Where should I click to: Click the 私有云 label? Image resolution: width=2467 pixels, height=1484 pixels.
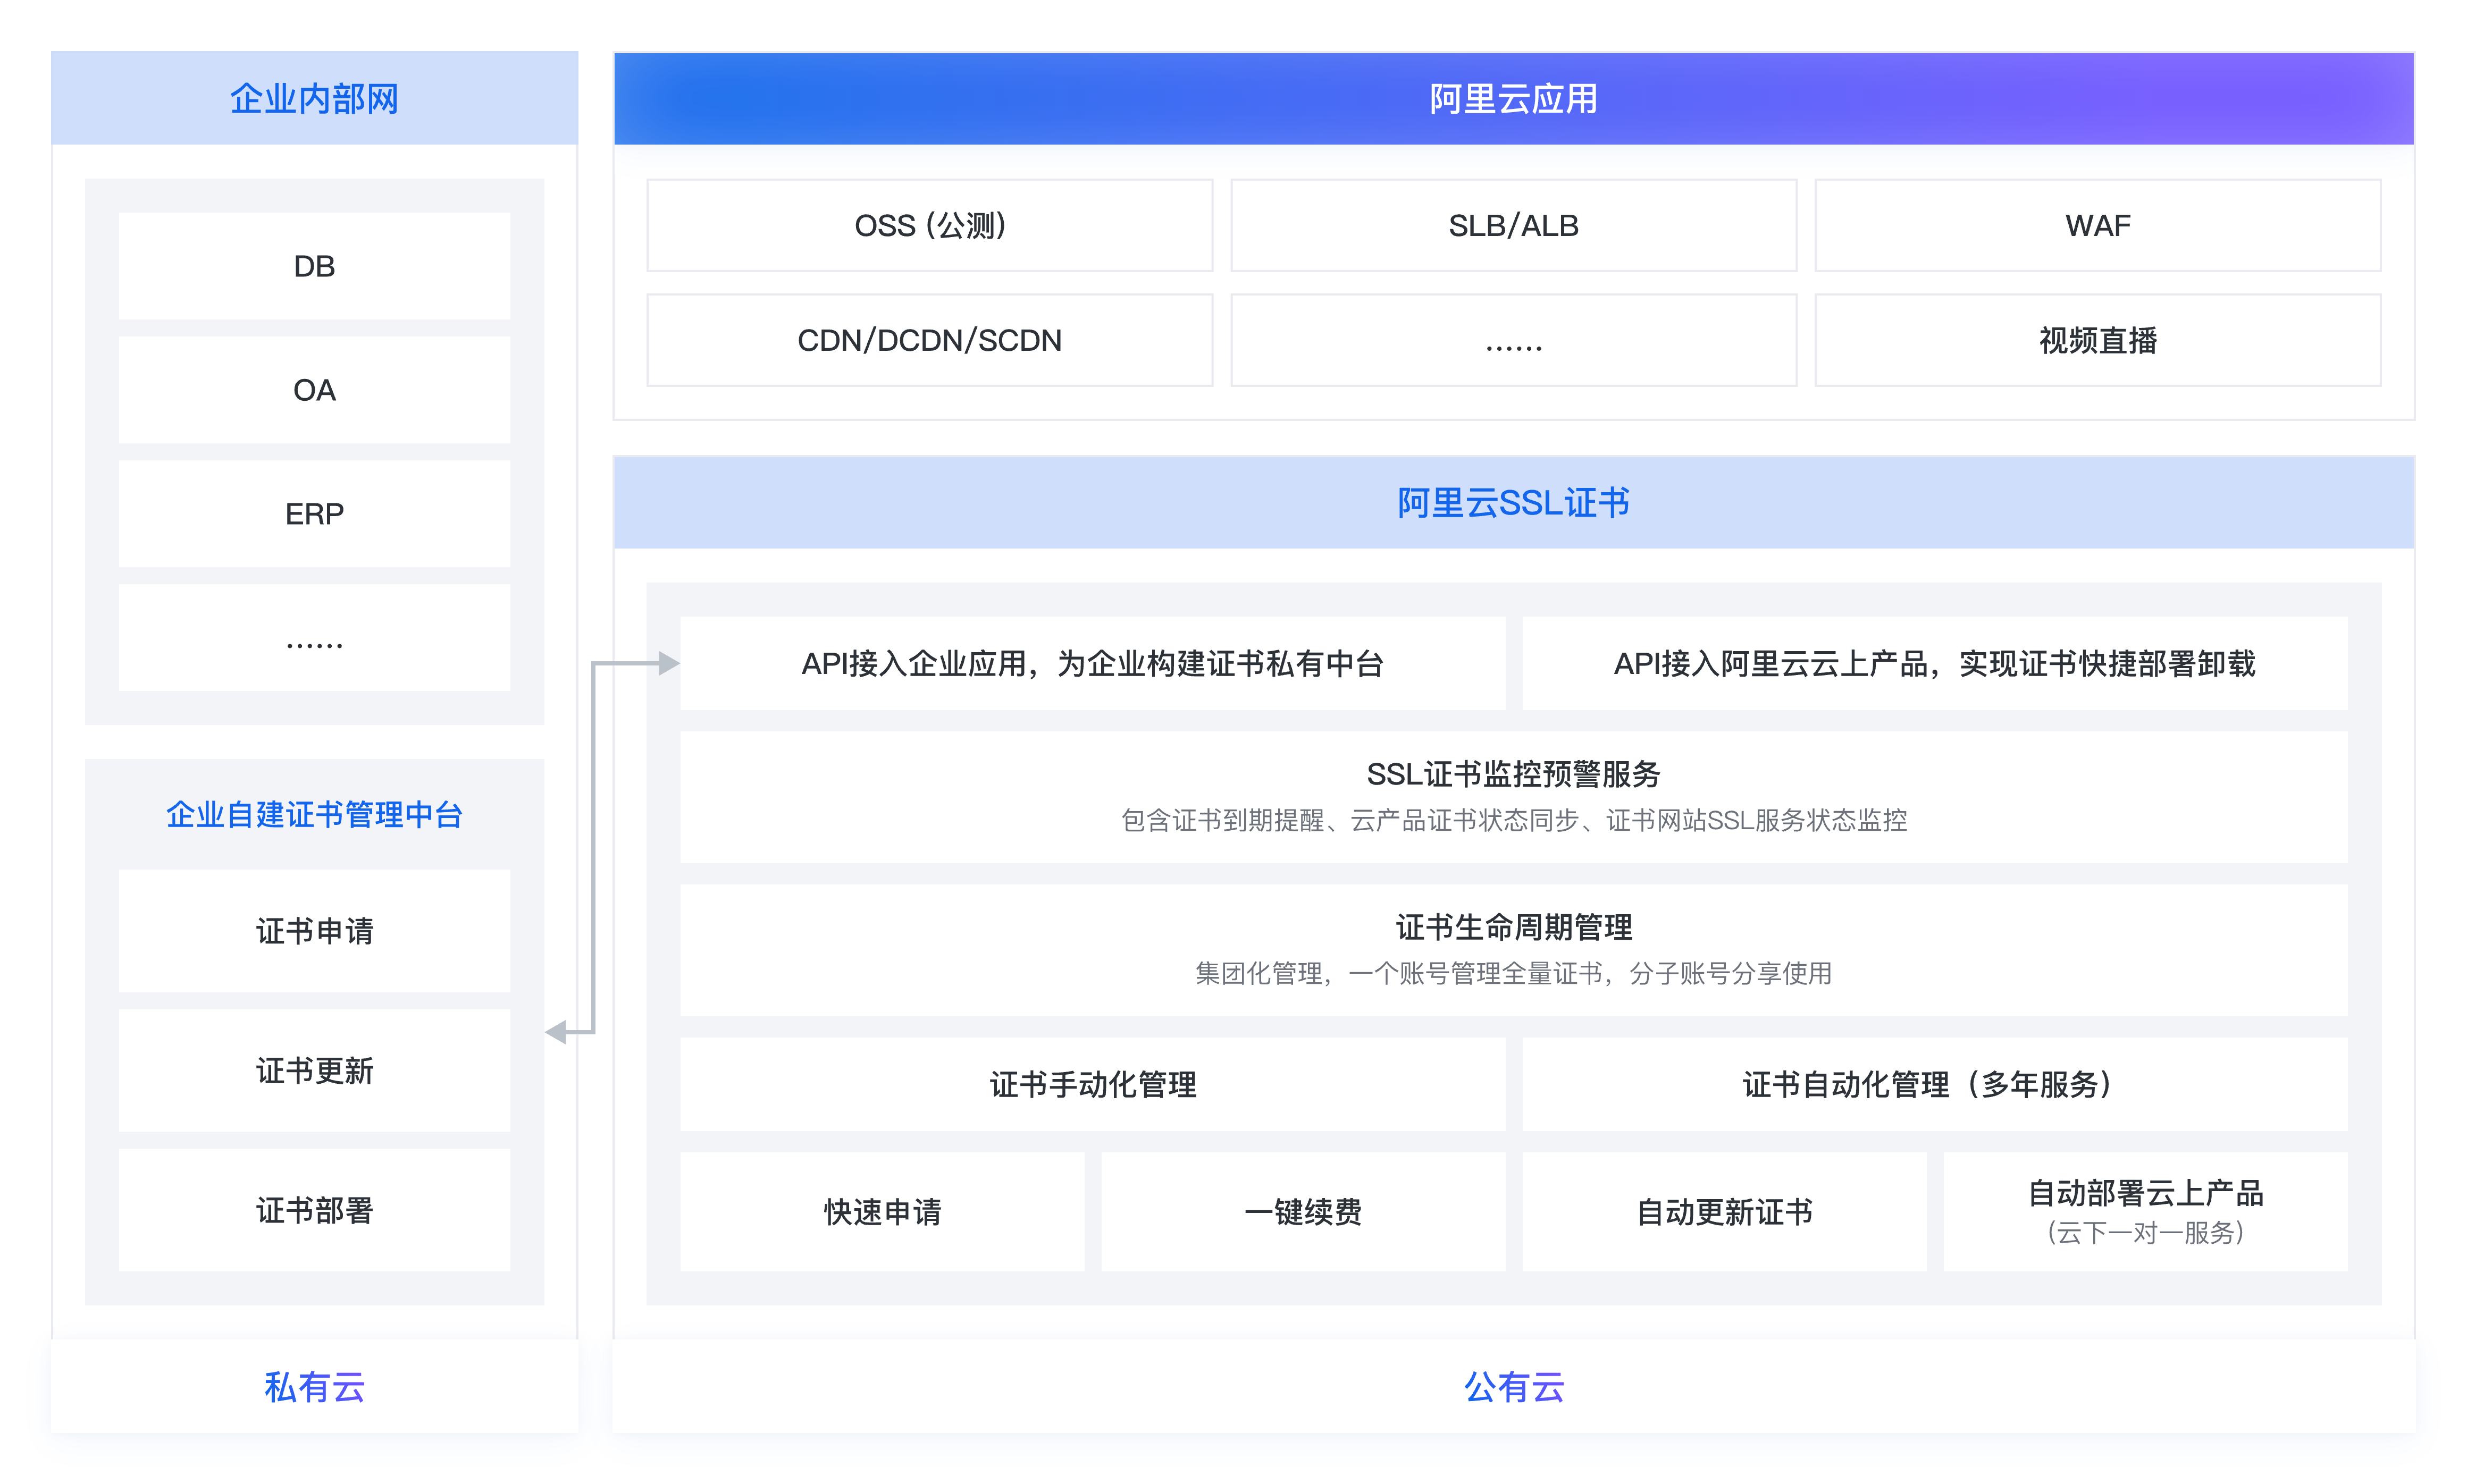click(x=314, y=1387)
